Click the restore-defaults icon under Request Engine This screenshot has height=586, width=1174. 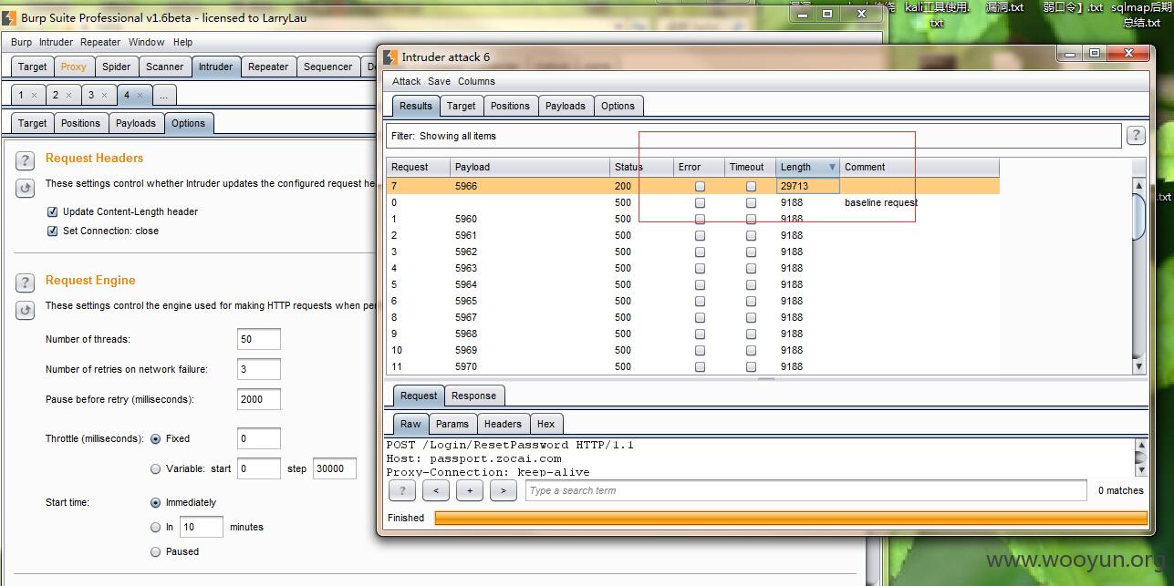coord(25,310)
